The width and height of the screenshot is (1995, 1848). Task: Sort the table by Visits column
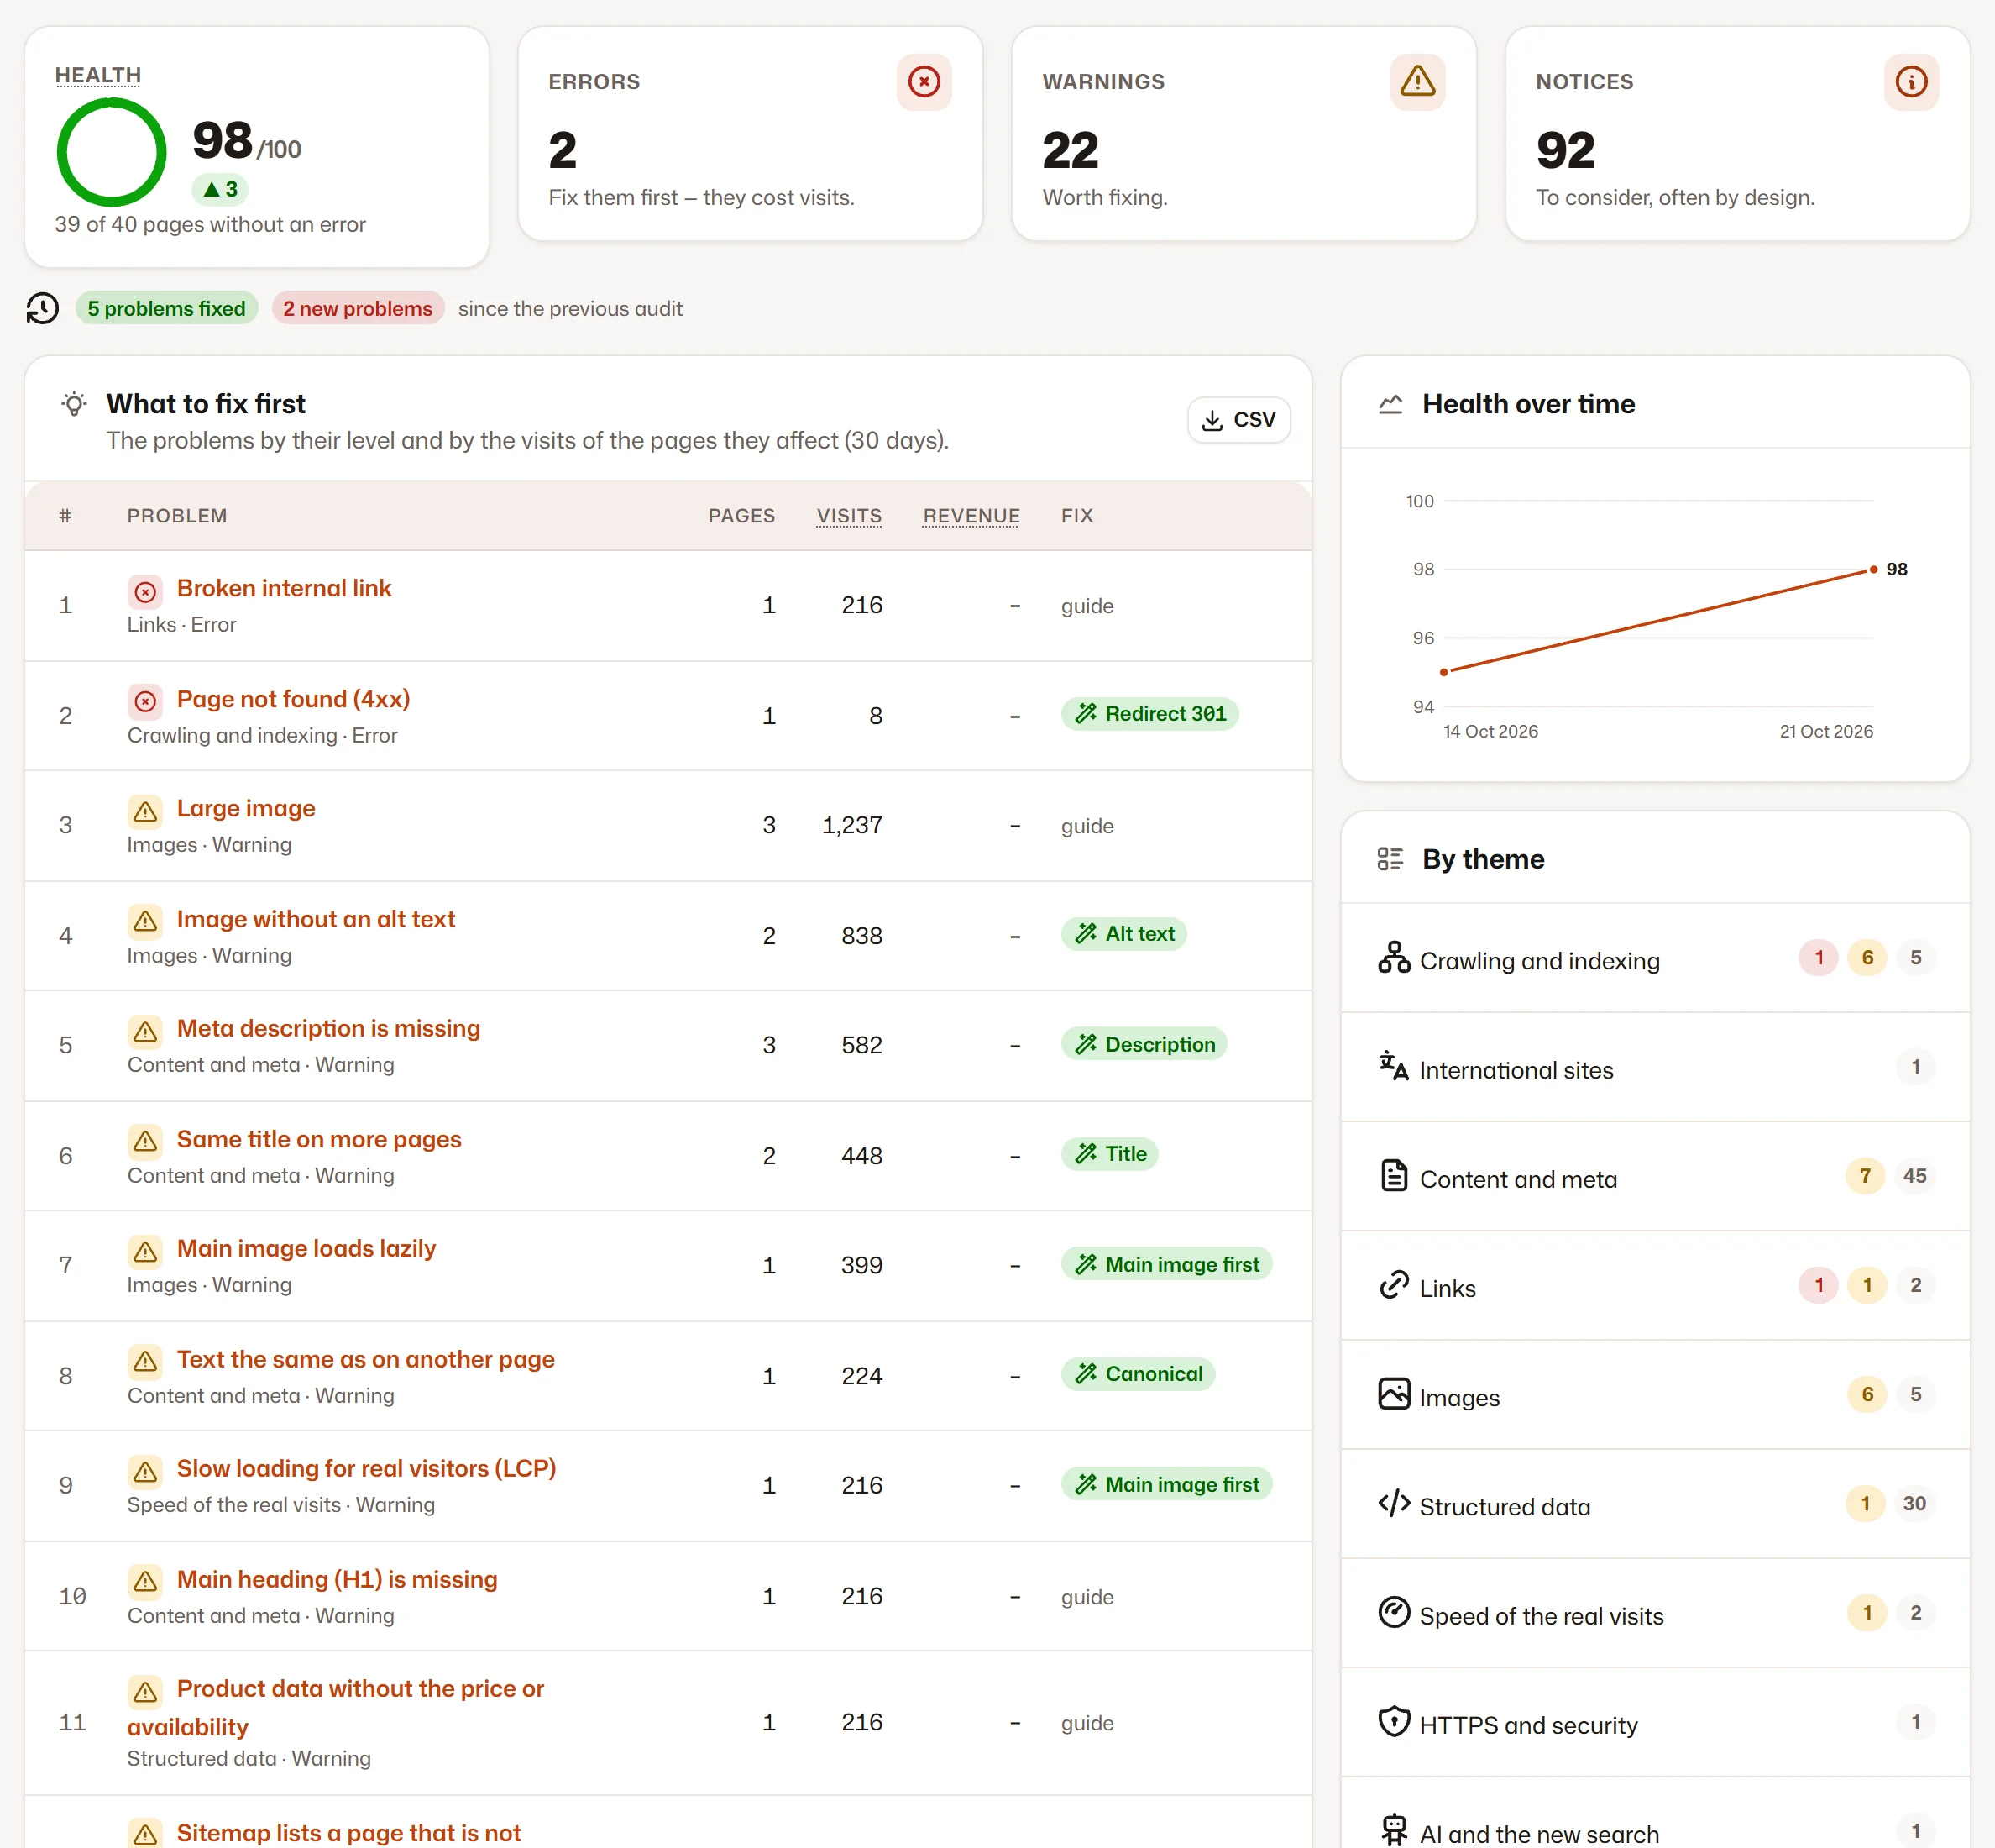[x=849, y=516]
